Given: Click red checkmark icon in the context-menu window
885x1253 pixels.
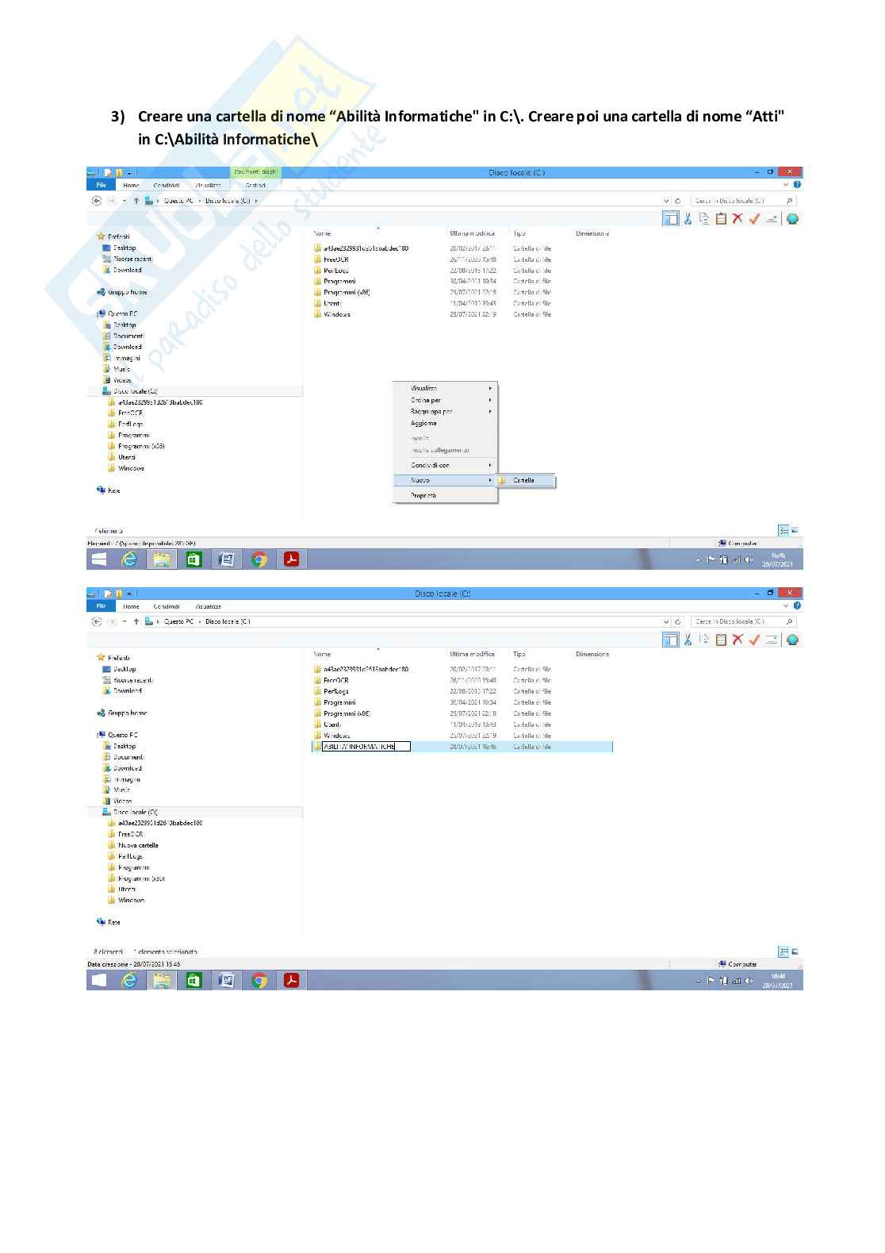Looking at the screenshot, I should 754,219.
